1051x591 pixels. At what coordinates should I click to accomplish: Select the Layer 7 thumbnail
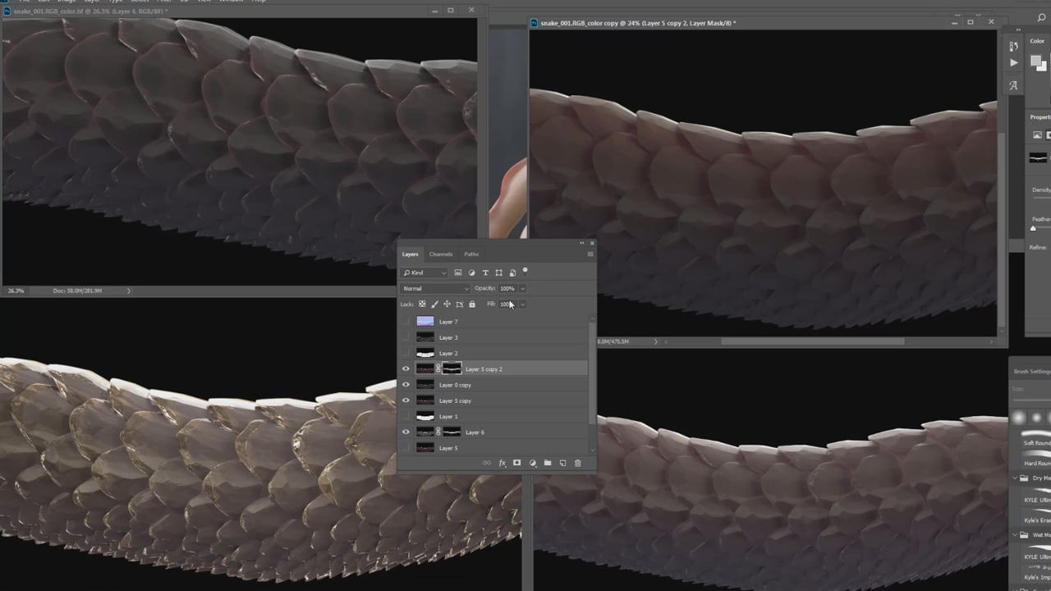coord(425,322)
